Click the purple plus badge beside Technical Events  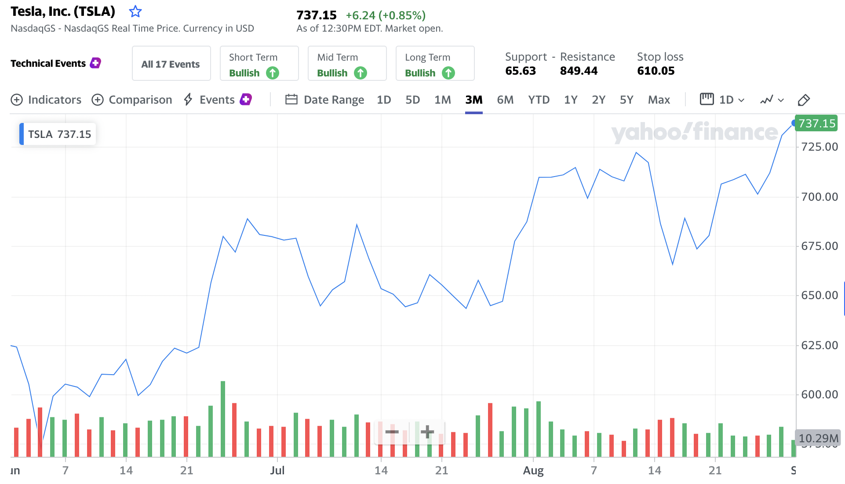(95, 63)
